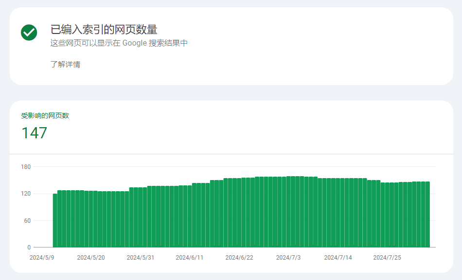The width and height of the screenshot is (462, 280).
Task: Click the 120 y-axis value
Action: tap(26, 194)
